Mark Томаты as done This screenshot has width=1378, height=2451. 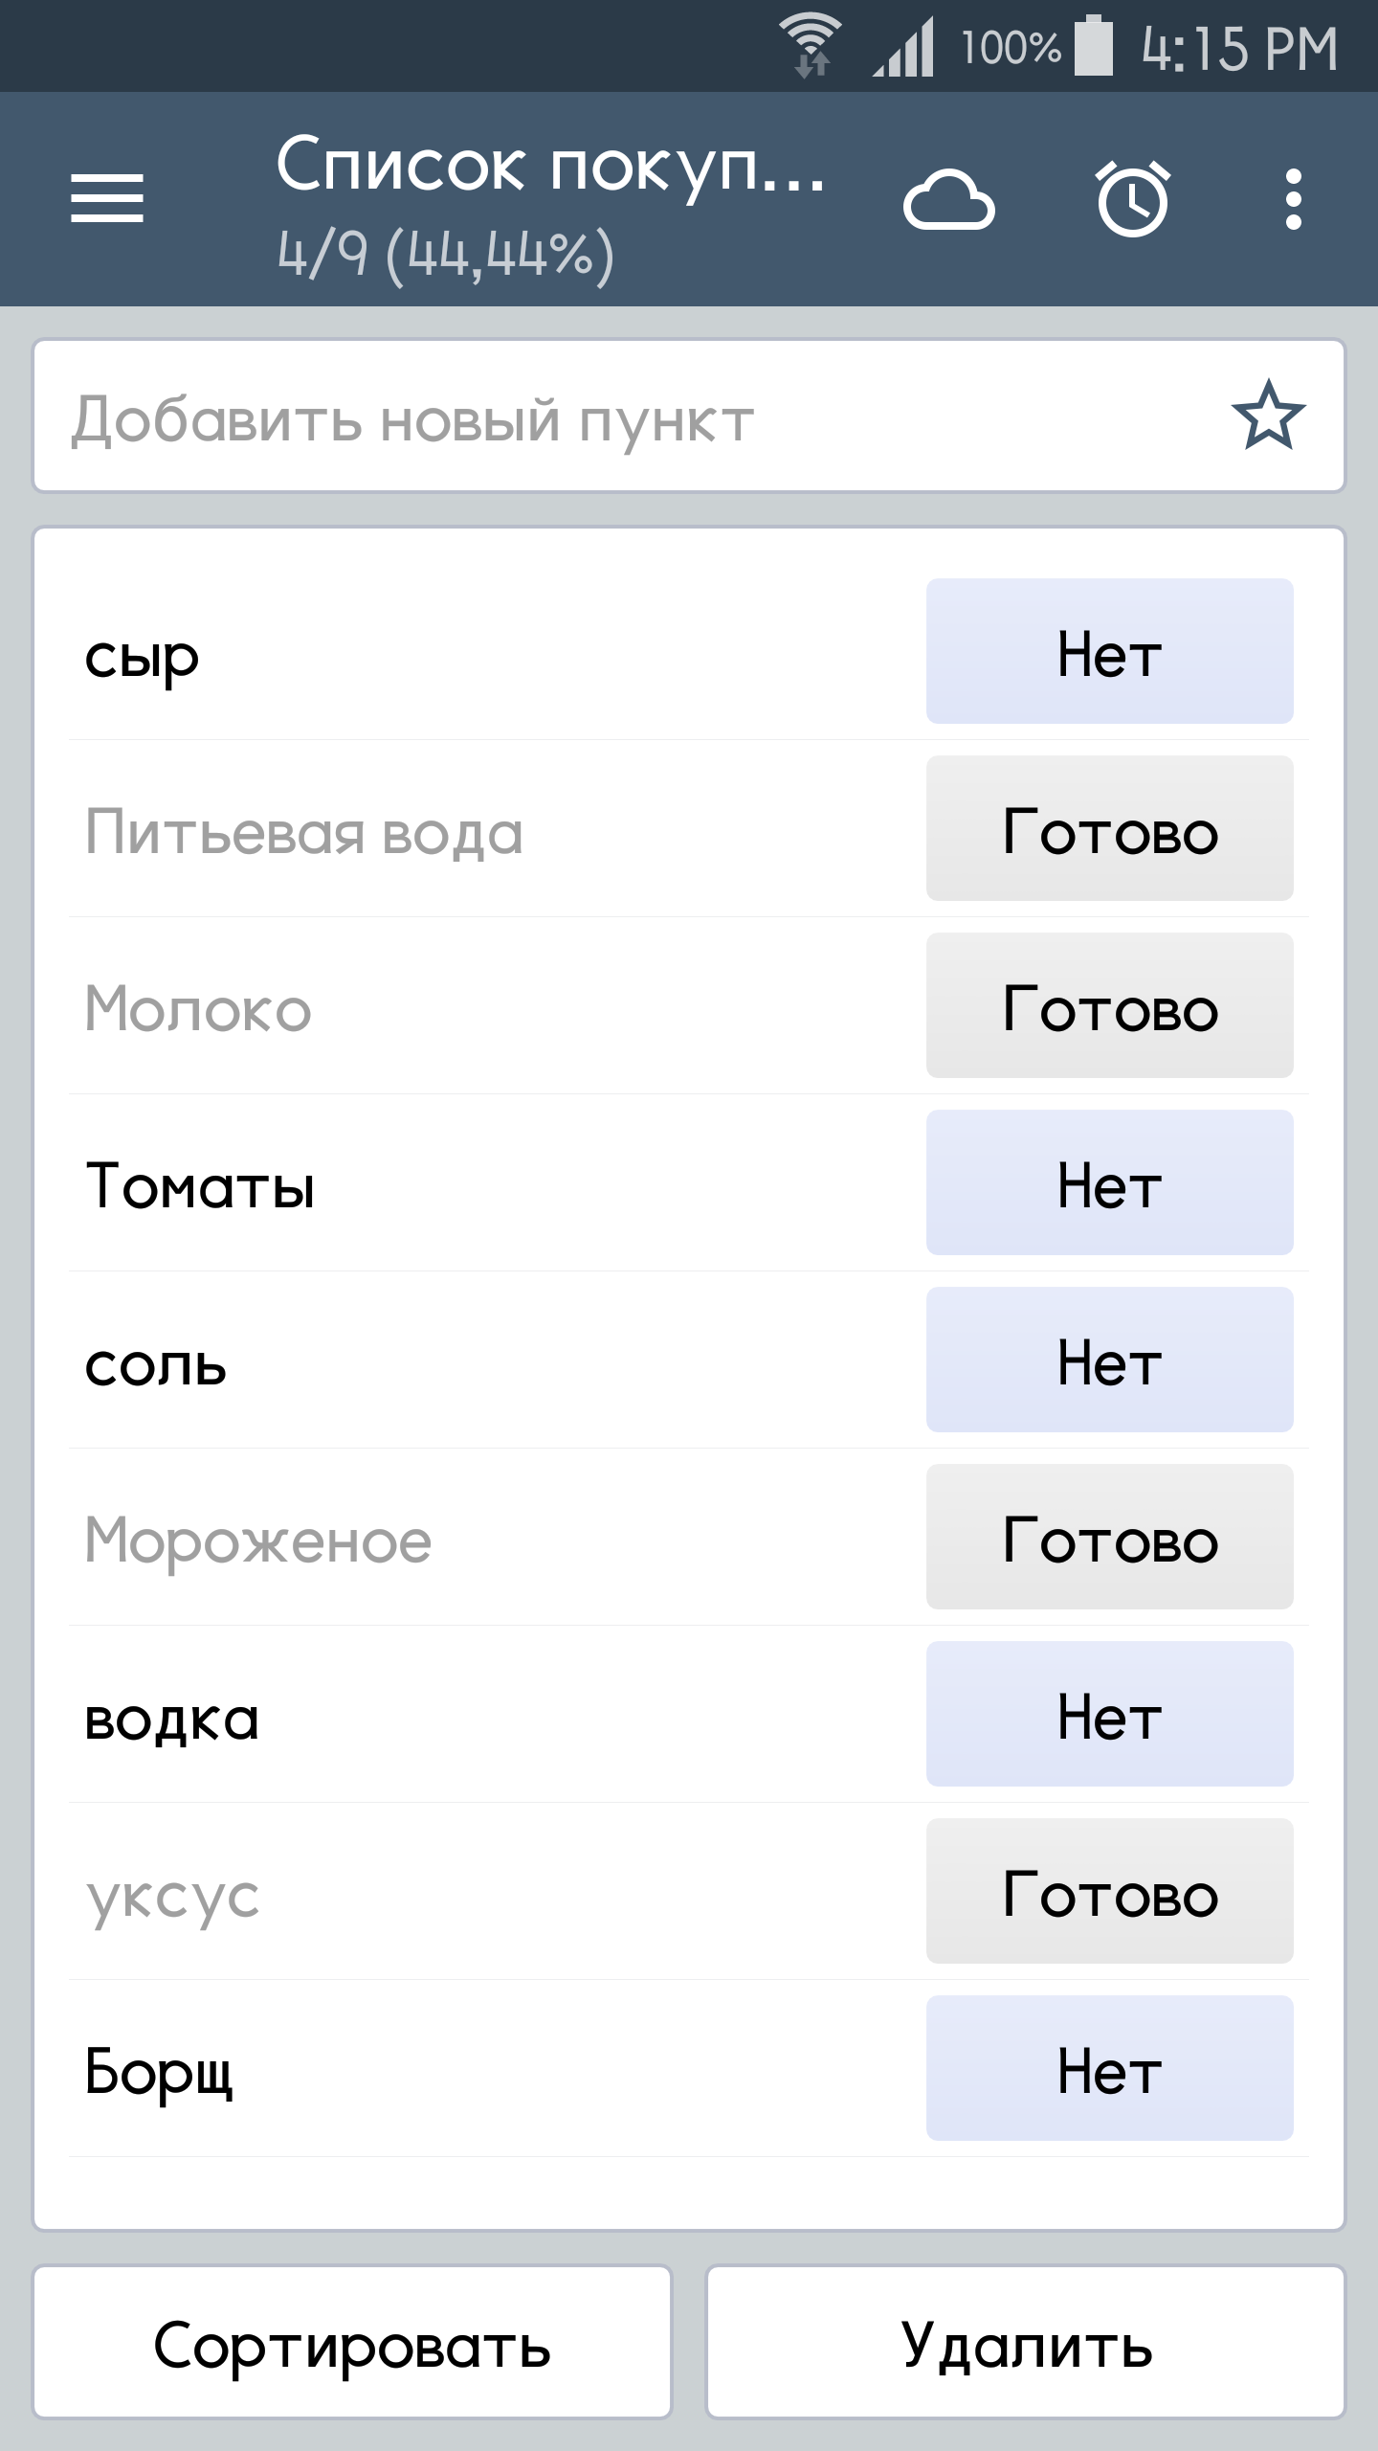tap(1109, 1182)
